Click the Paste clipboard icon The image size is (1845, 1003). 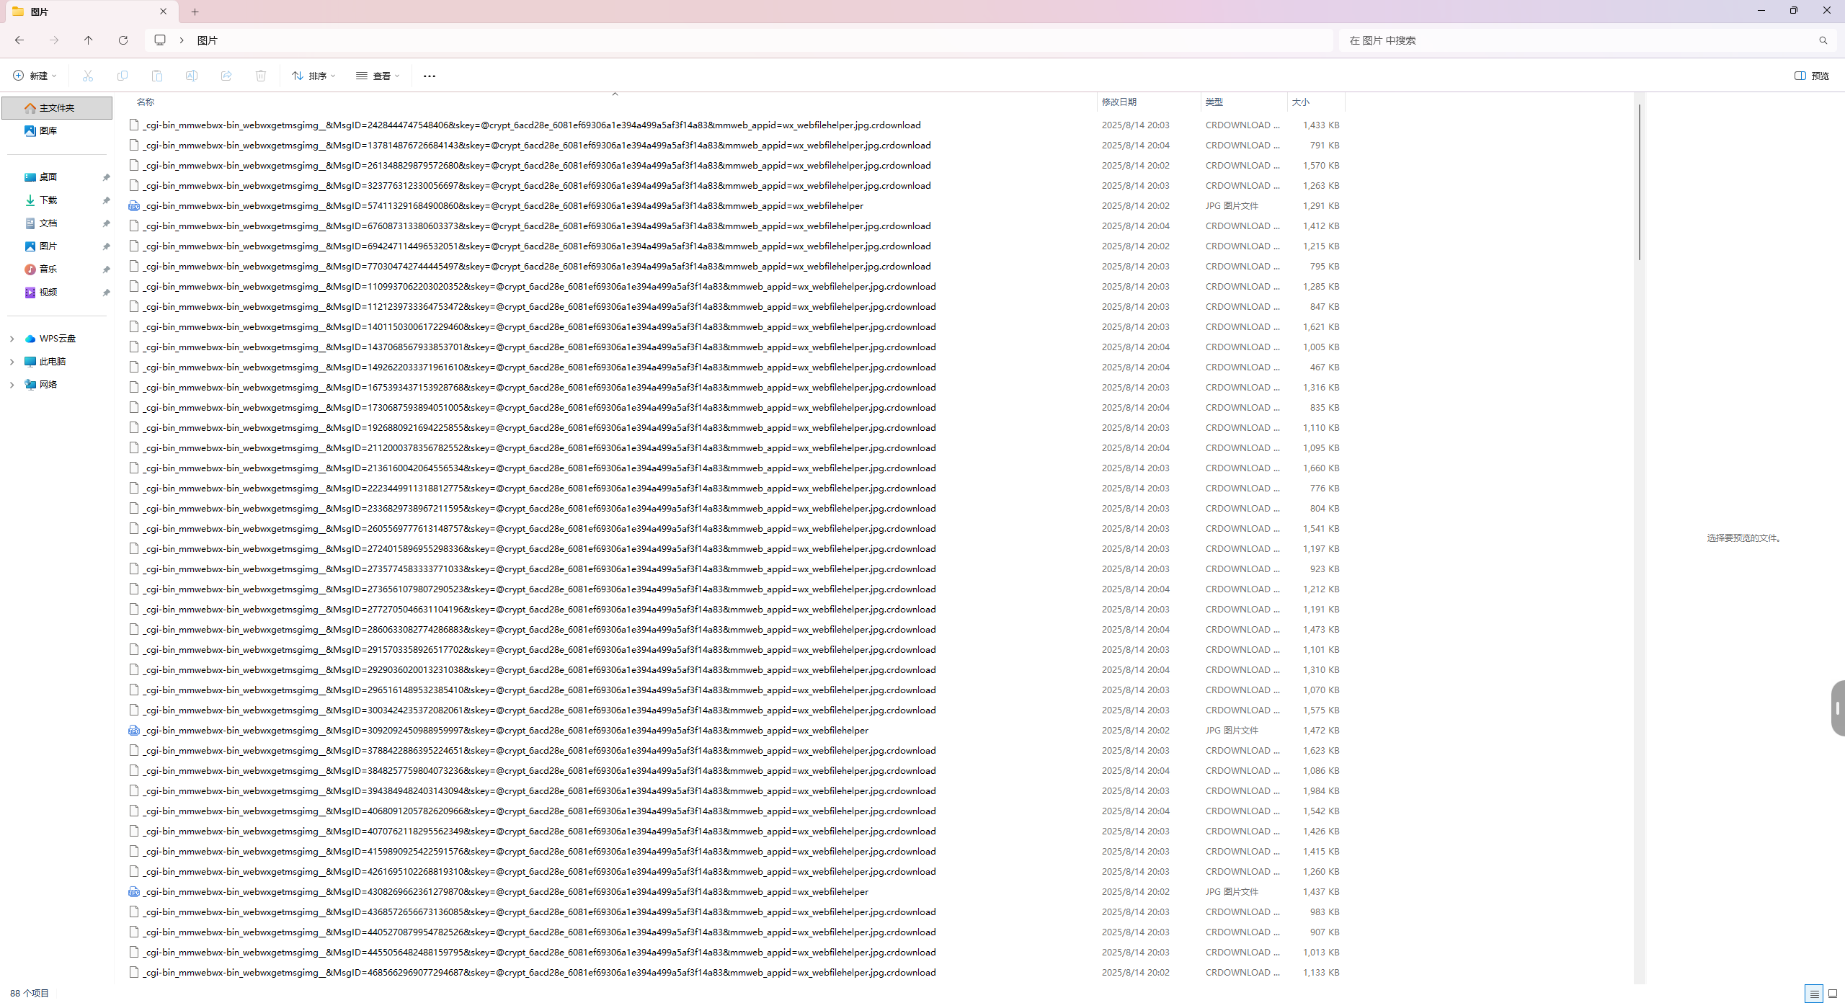tap(157, 76)
